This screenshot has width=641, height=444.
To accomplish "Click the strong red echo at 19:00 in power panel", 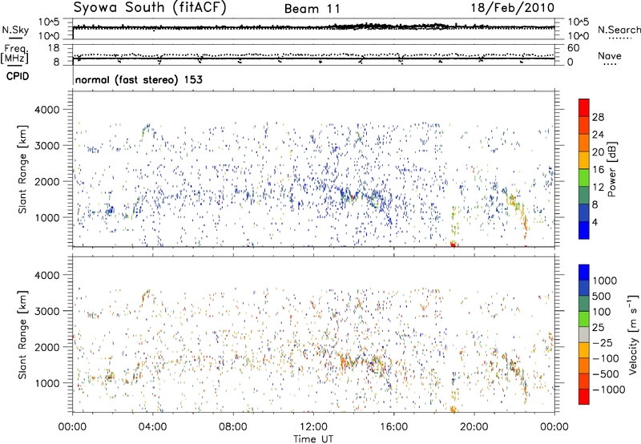I will tap(453, 244).
